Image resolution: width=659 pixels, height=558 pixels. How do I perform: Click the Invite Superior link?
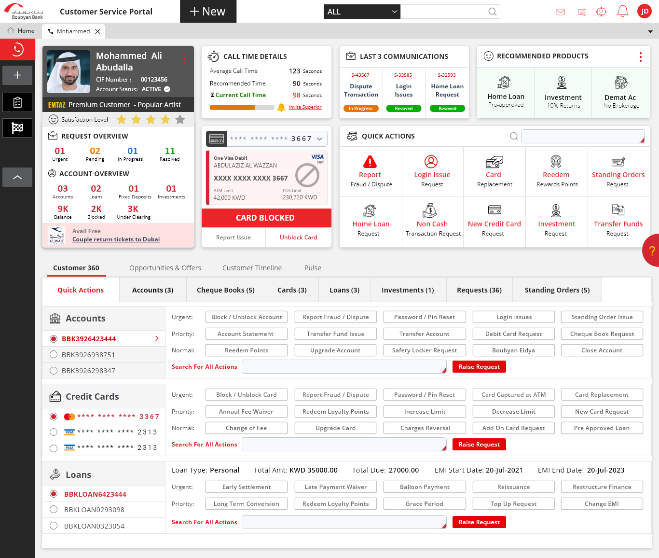pyautogui.click(x=305, y=107)
